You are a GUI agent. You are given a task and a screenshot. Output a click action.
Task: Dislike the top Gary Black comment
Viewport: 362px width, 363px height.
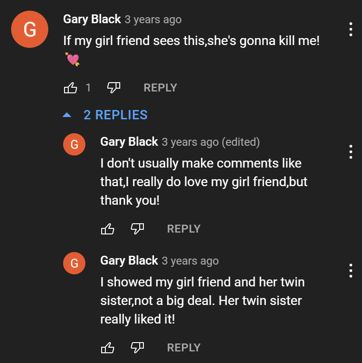[114, 88]
